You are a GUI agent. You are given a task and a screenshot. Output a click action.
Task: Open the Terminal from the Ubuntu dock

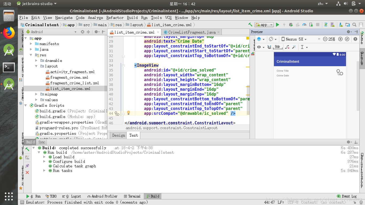pyautogui.click(x=9, y=67)
